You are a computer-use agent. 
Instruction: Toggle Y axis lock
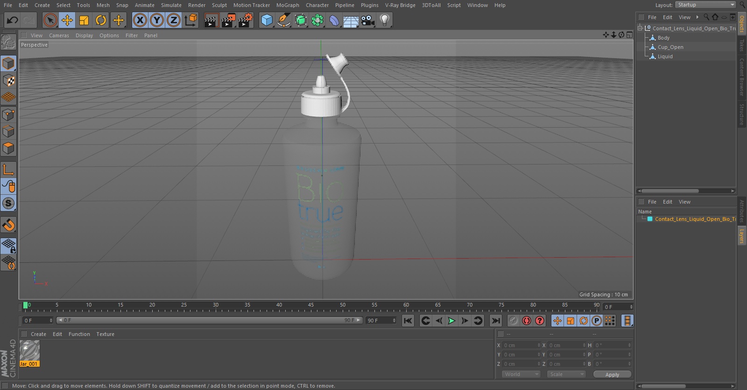pos(157,20)
